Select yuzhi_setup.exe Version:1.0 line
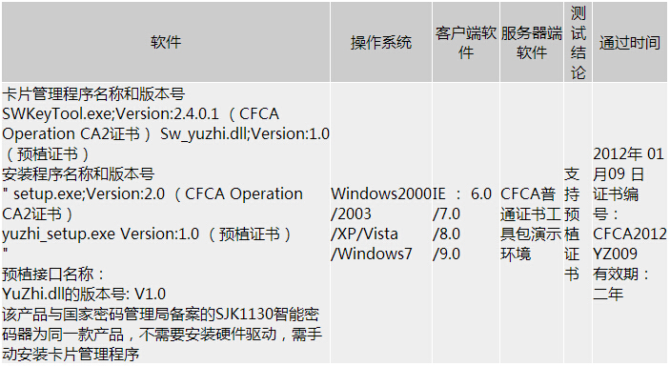 click(x=100, y=234)
